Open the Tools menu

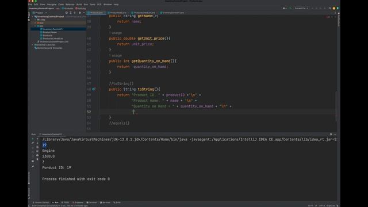(93, 5)
